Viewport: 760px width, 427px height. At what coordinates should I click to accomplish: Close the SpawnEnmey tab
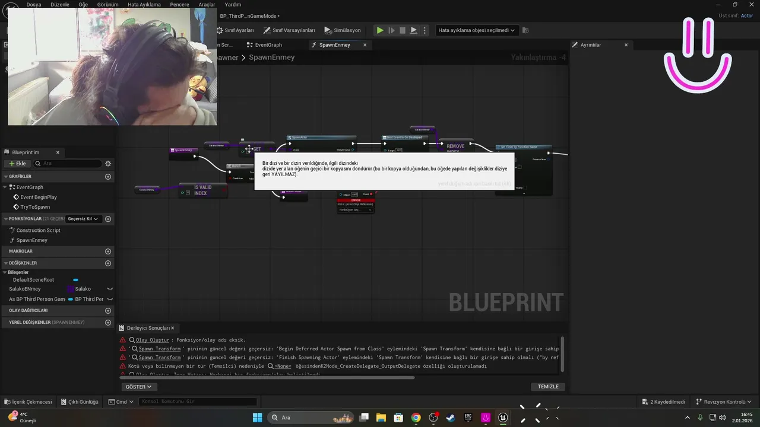point(365,45)
